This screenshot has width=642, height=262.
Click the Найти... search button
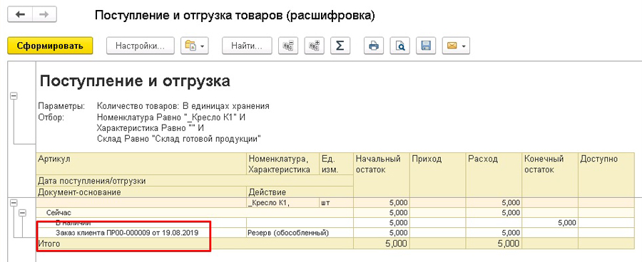point(247,46)
